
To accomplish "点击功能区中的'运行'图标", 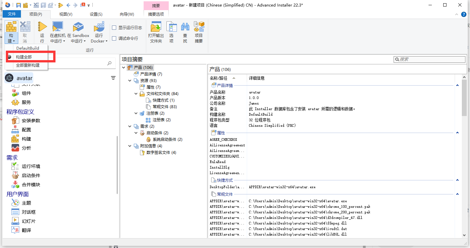I will point(42,31).
